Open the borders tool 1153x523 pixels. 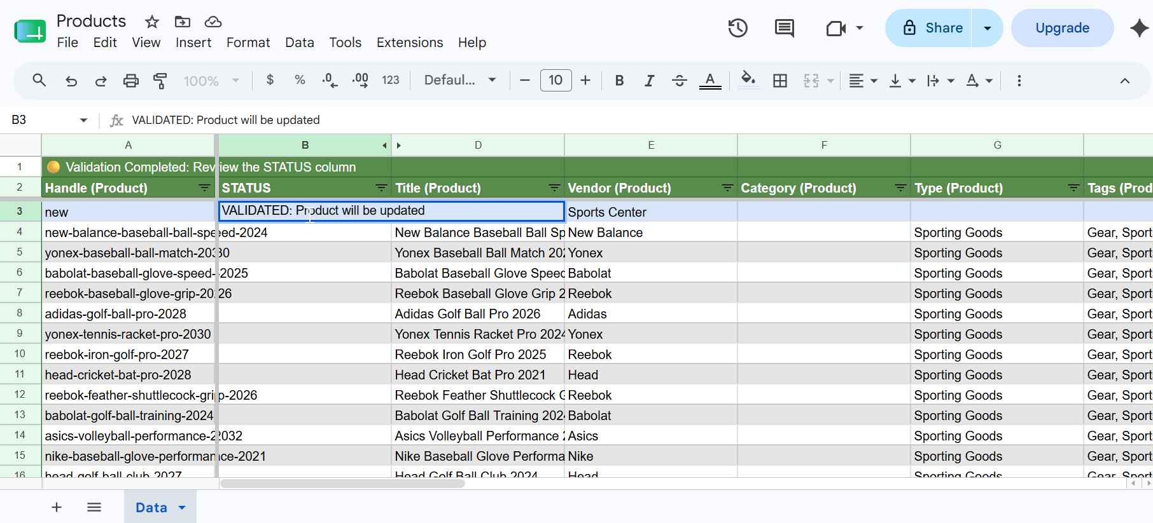(x=780, y=81)
